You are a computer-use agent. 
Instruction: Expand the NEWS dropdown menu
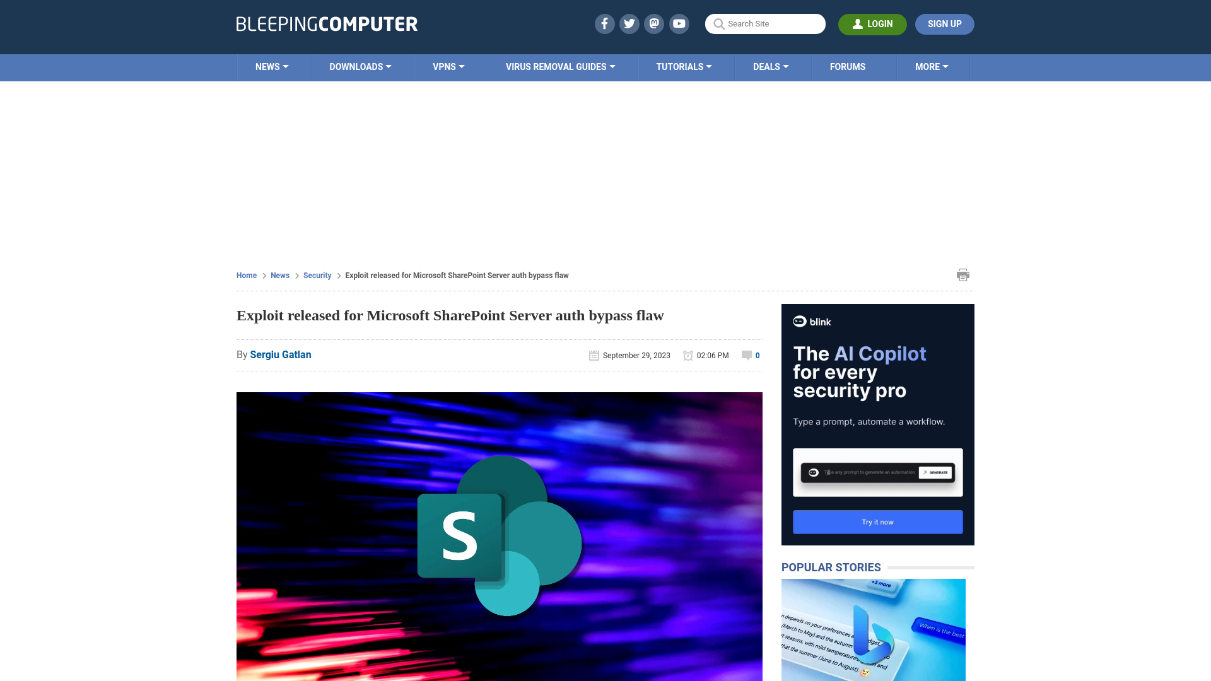pyautogui.click(x=272, y=66)
